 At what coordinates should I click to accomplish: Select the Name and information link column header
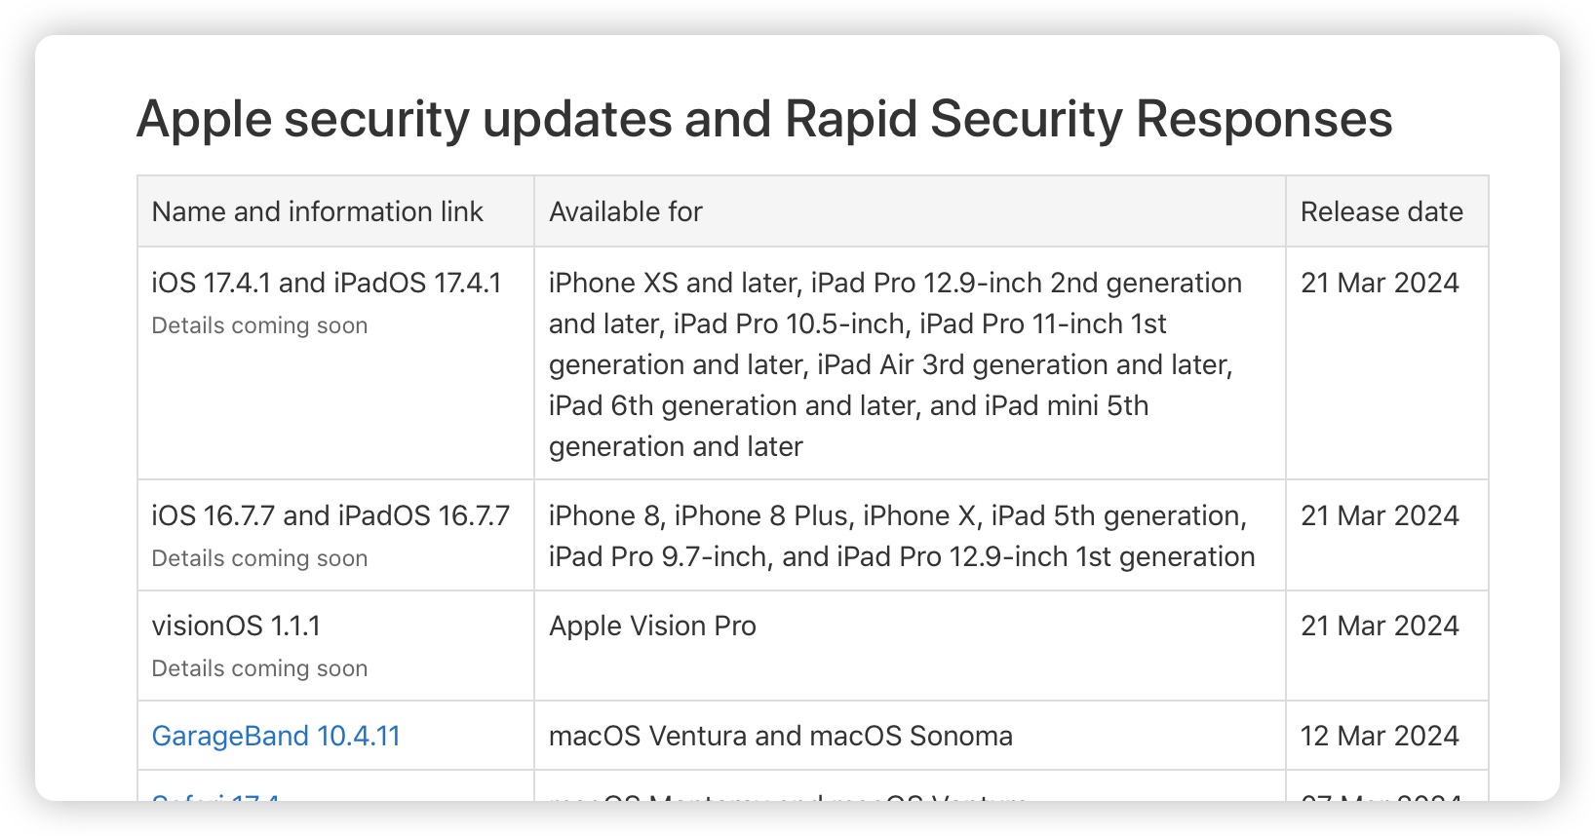coord(317,211)
